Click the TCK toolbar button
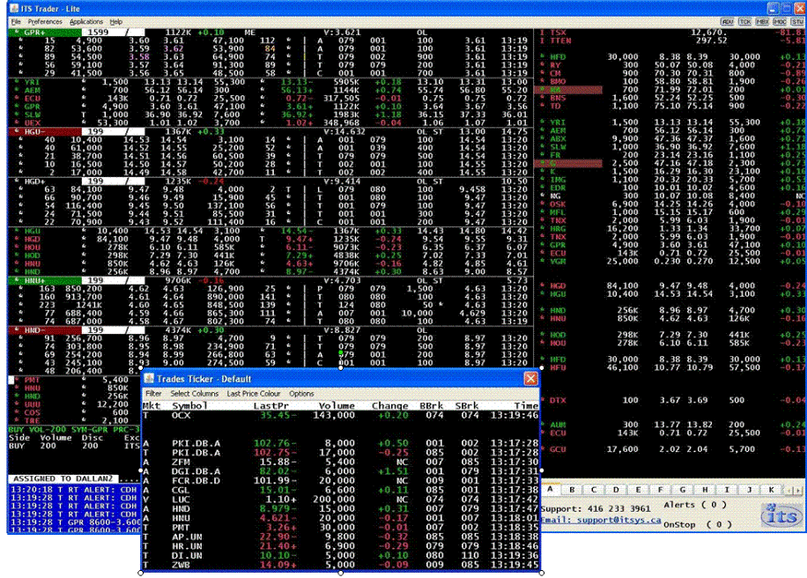Image resolution: width=807 pixels, height=578 pixels. pos(744,22)
